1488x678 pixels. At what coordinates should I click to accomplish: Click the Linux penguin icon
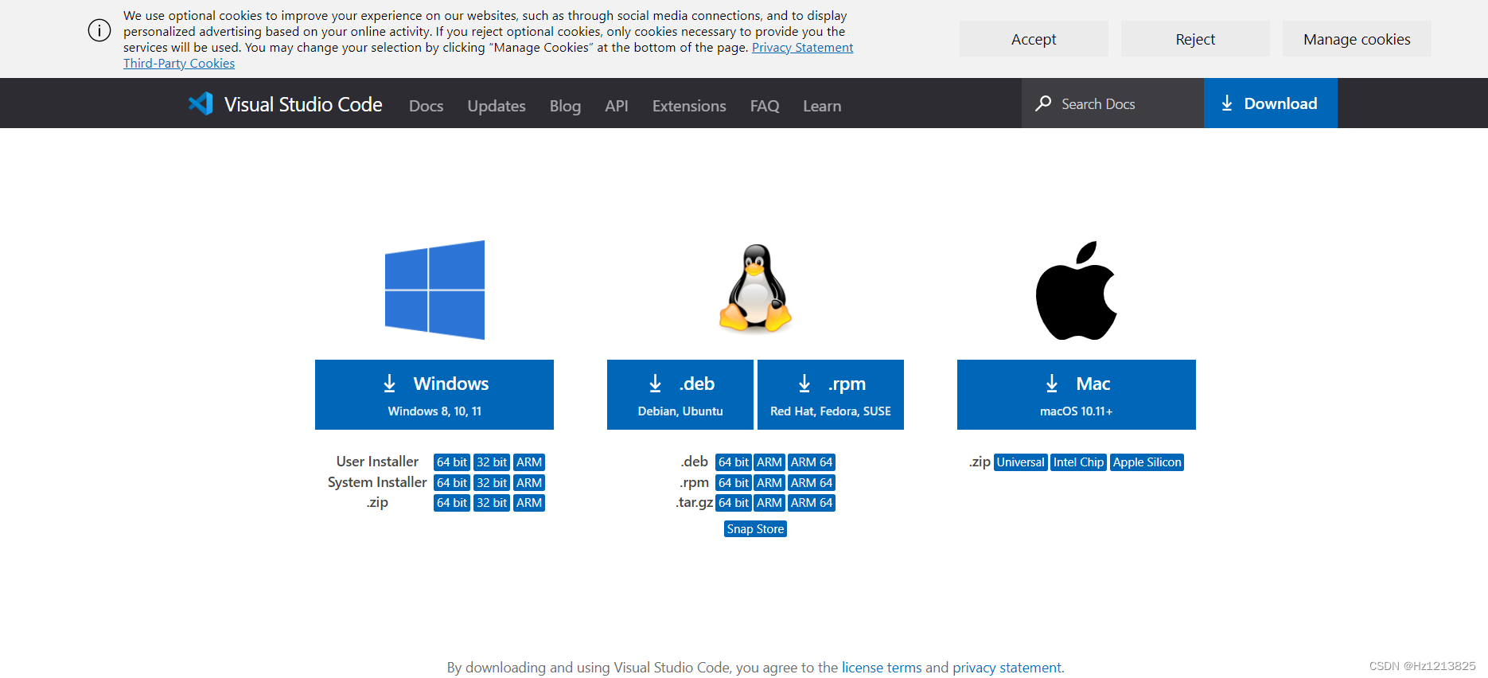click(755, 287)
